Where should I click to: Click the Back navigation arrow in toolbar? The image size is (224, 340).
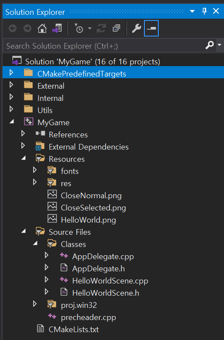[13, 28]
